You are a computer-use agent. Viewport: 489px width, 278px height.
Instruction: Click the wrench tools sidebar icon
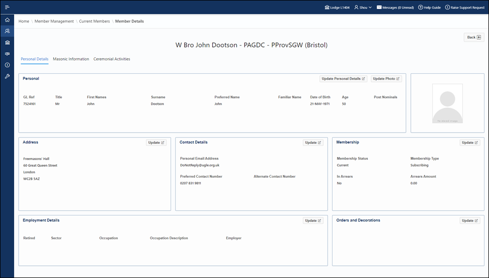point(7,76)
